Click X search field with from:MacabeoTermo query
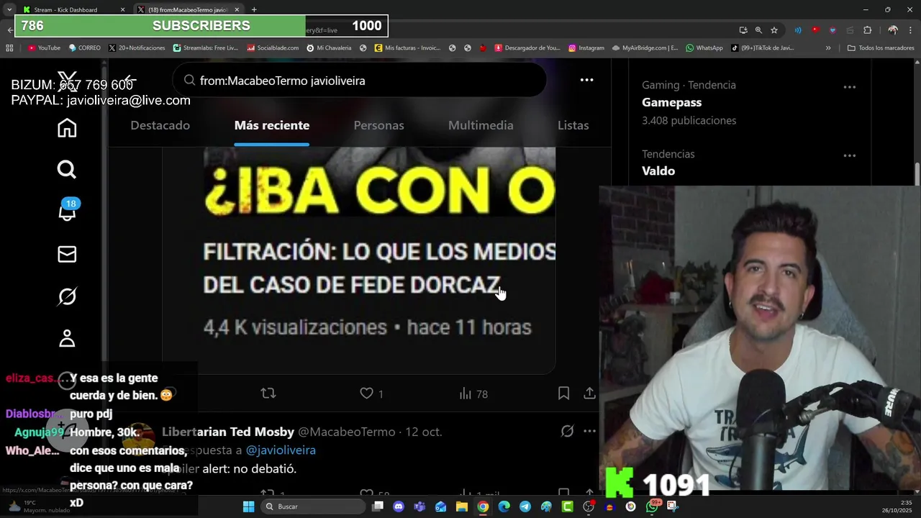This screenshot has height=518, width=921. [360, 81]
